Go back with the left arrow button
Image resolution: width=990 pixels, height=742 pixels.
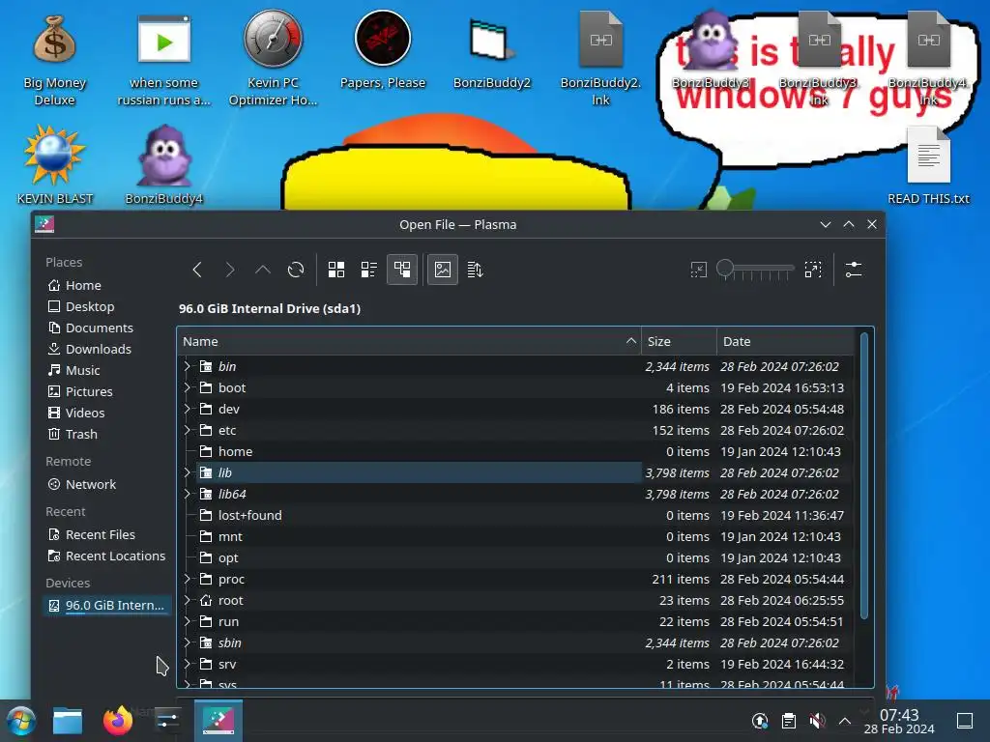pos(197,271)
